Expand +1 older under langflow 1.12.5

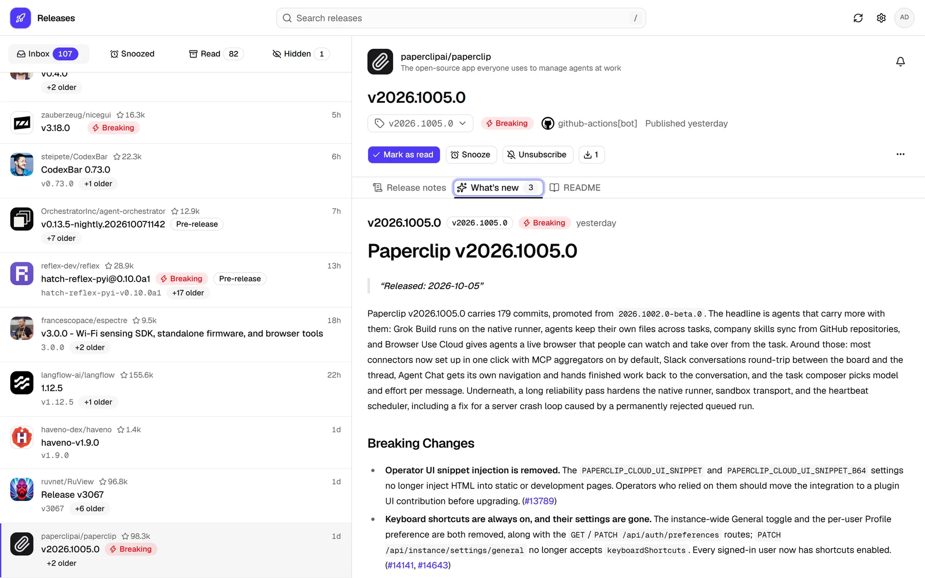point(98,402)
